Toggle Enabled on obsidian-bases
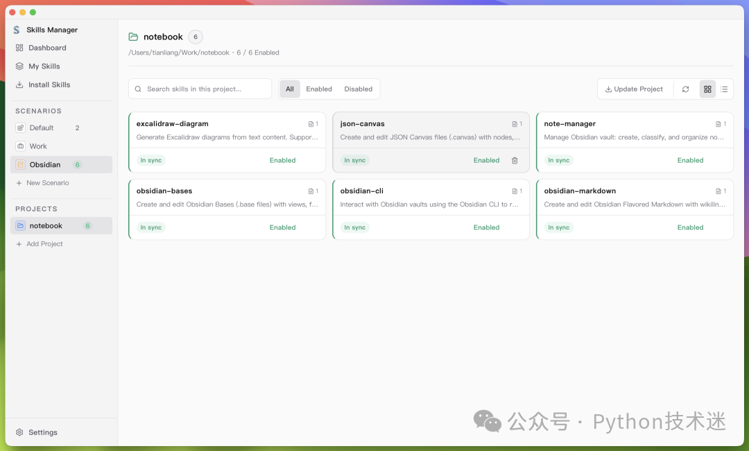The image size is (749, 451). (282, 228)
